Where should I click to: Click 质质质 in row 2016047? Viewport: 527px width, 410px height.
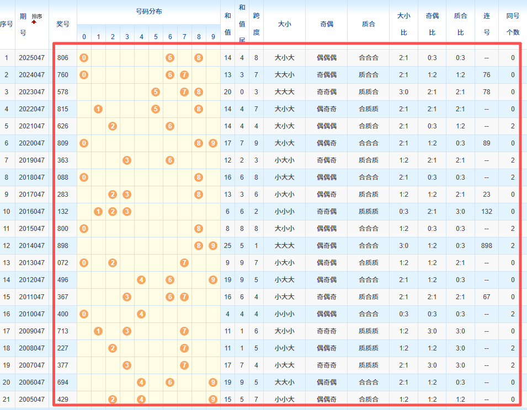pyautogui.click(x=369, y=212)
